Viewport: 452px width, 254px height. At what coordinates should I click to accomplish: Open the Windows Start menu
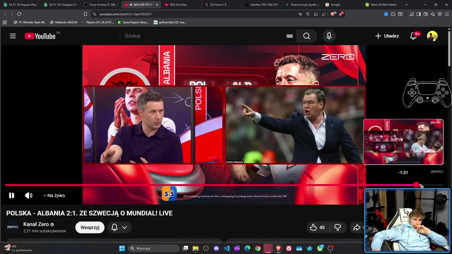(122, 248)
